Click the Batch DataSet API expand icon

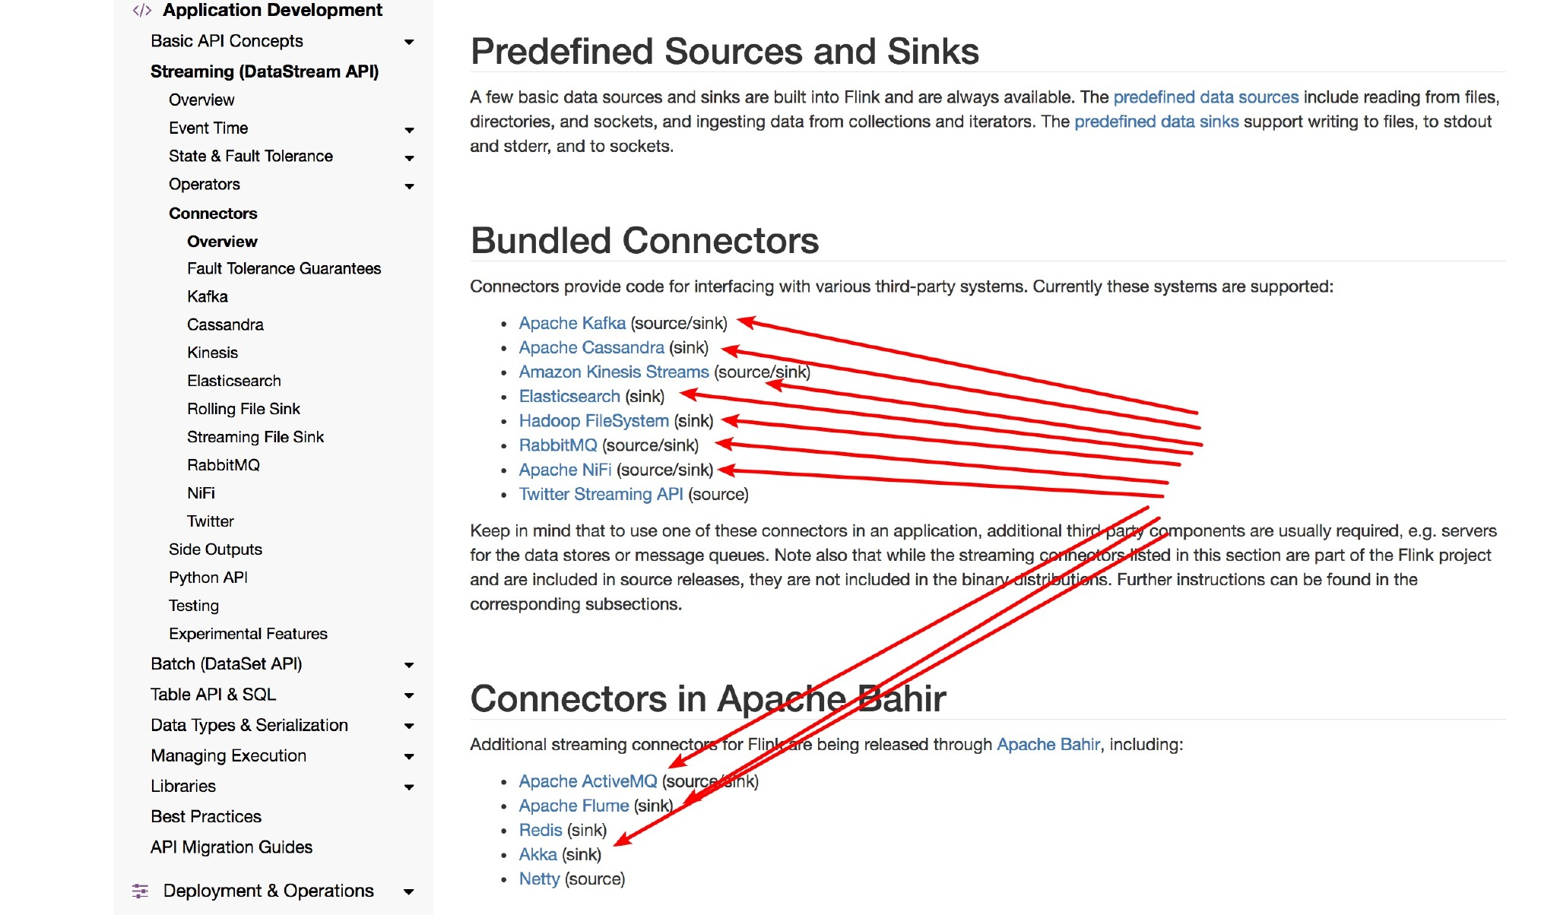coord(408,663)
